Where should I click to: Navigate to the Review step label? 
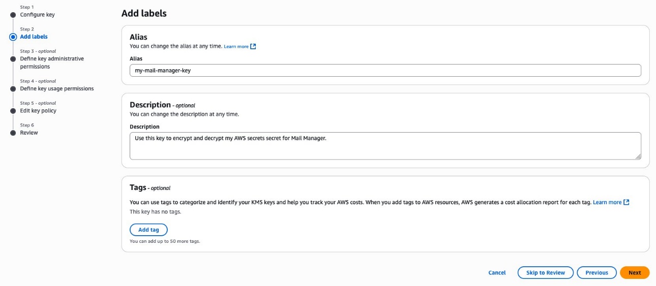[x=29, y=133]
